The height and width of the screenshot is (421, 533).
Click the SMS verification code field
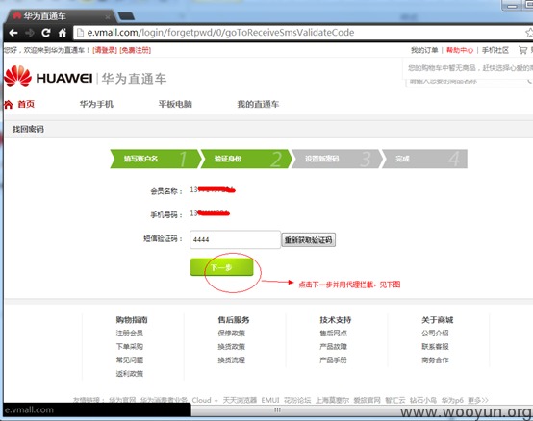[235, 239]
